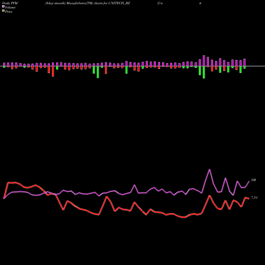The height and width of the screenshot is (265, 265).
Task: Click the right end of the red price line
Action: 249,199
